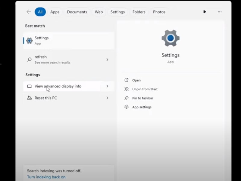Click the play icon in top bar
Viewport: 241px width, 181px height.
coord(205,12)
